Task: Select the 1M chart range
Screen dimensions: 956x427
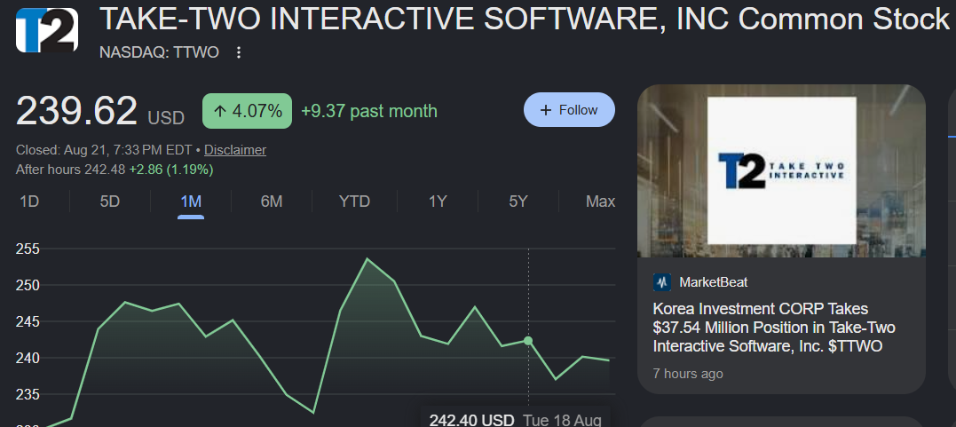Action: 191,202
